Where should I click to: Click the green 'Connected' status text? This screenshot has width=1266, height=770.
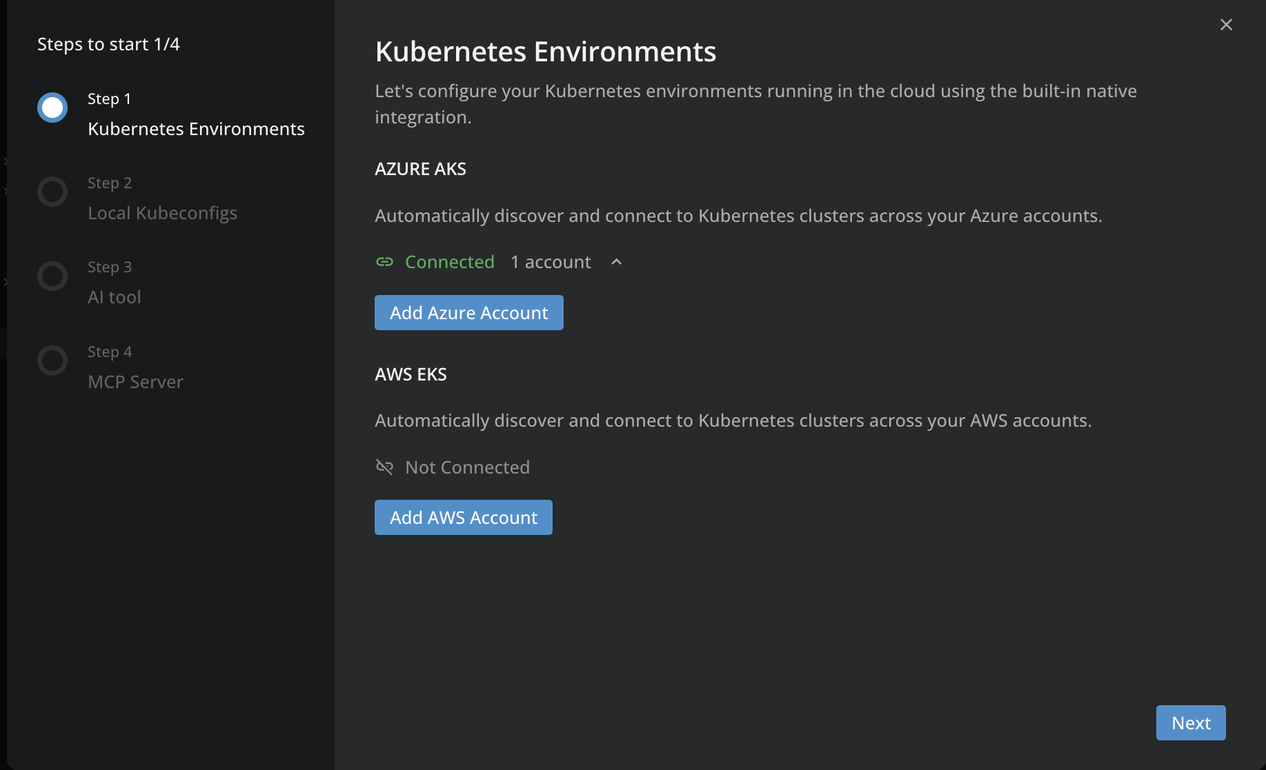pos(450,262)
